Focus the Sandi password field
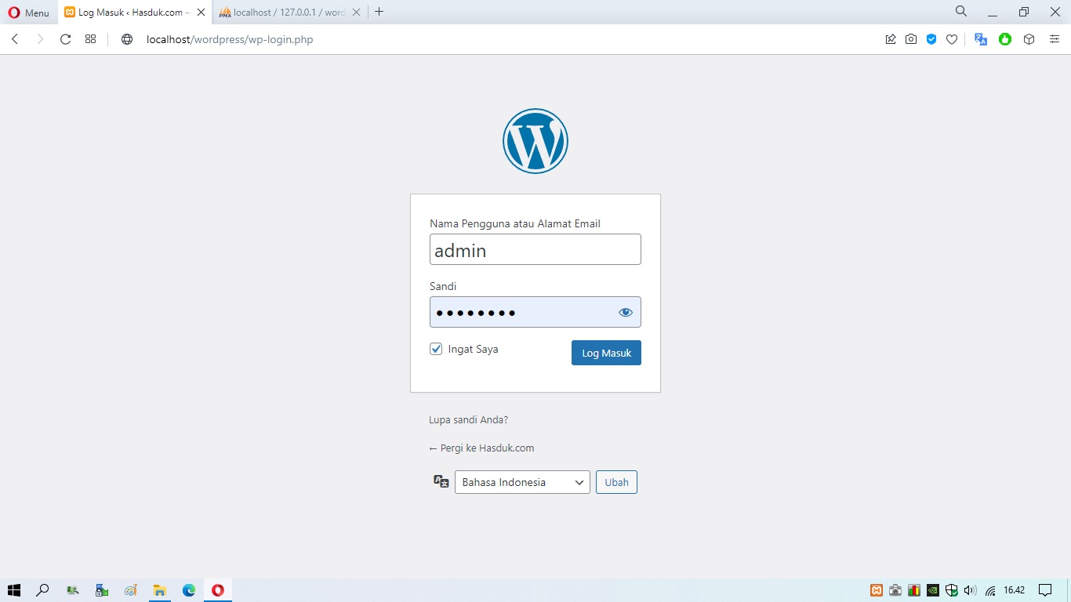The height and width of the screenshot is (602, 1071). click(535, 312)
